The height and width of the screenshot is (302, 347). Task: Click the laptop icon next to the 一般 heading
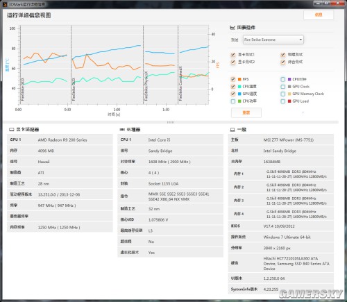232,130
